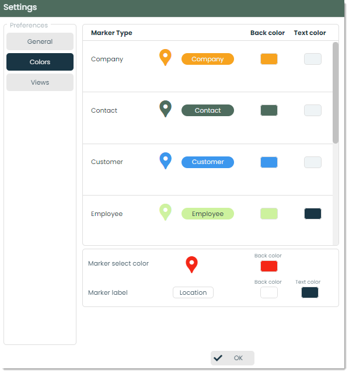Open the General preferences tab

tap(40, 41)
